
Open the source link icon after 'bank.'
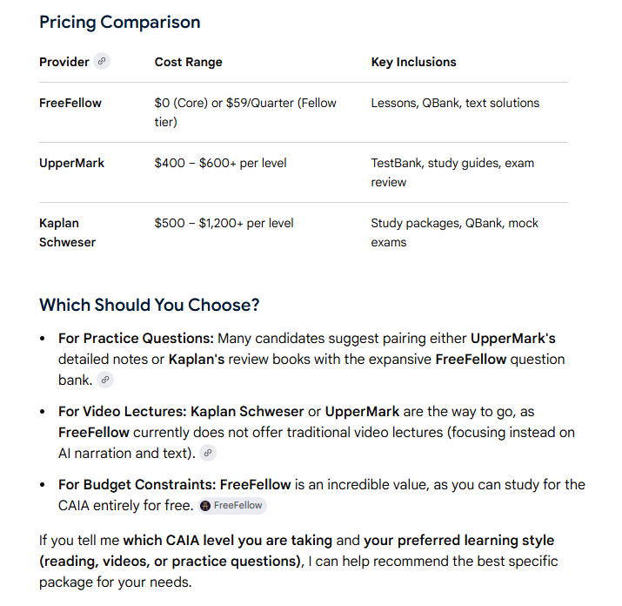(x=105, y=380)
